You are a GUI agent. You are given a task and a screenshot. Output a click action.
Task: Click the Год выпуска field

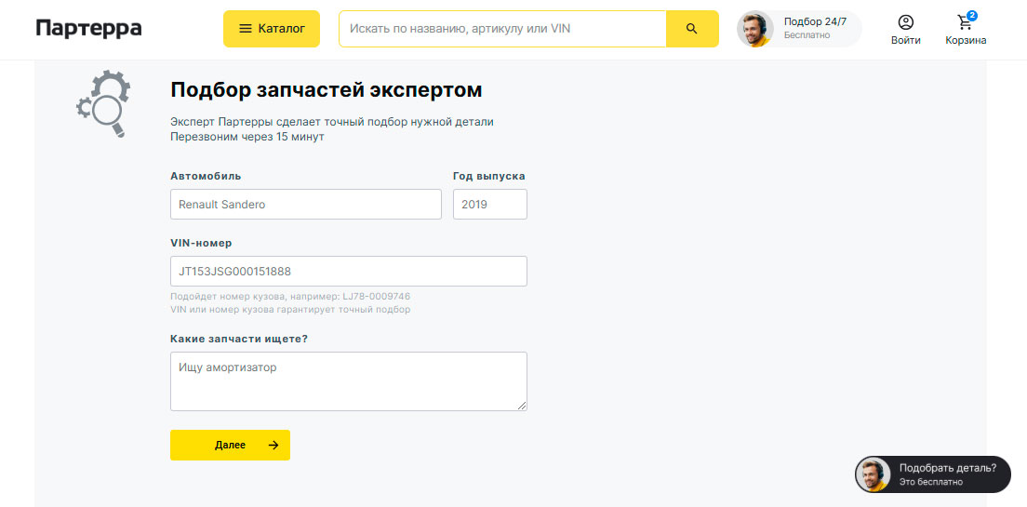click(490, 205)
